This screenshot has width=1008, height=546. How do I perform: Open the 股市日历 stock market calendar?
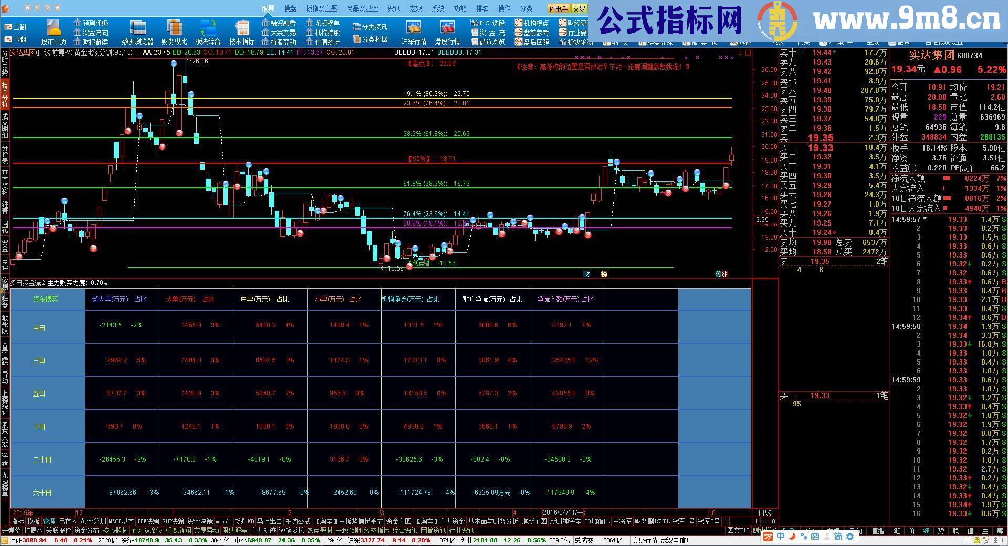pyautogui.click(x=52, y=30)
